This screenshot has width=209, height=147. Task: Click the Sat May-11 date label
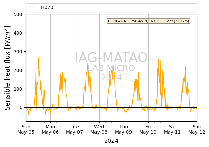tap(172, 129)
